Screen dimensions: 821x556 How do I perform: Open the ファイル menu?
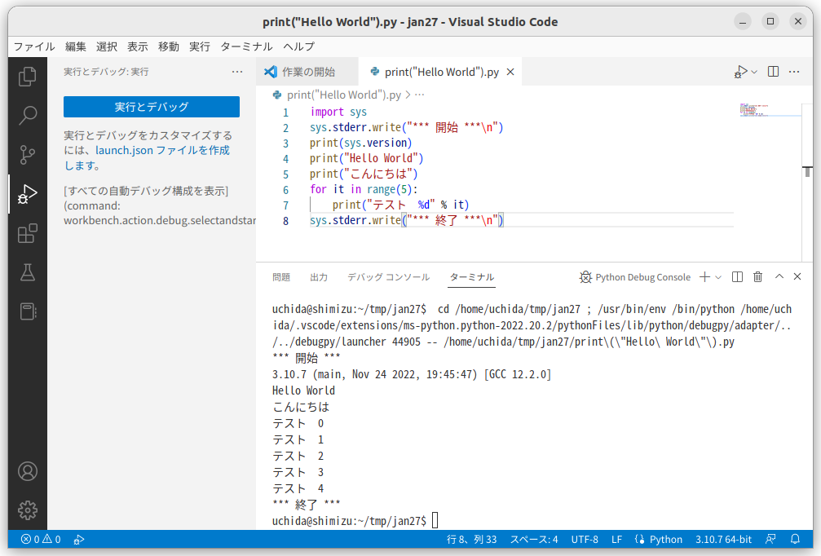[34, 46]
